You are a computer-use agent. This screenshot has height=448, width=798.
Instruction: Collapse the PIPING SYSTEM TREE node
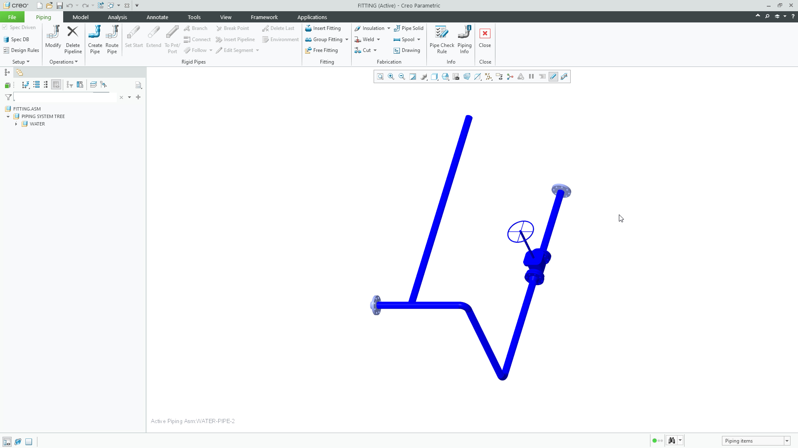tap(7, 116)
